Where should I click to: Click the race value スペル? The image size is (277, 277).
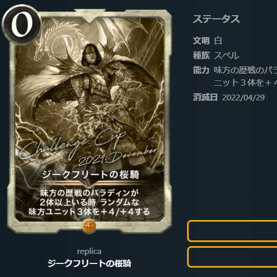coord(226,55)
